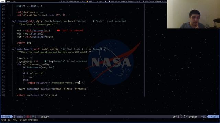Click the webcam video overlay
220x123 pixels.
pos(194,14)
